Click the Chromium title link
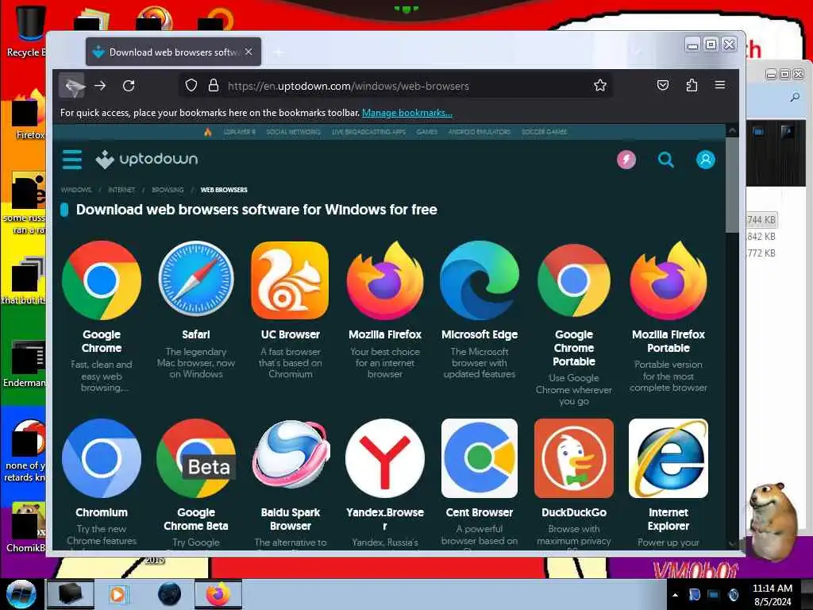 coord(101,512)
